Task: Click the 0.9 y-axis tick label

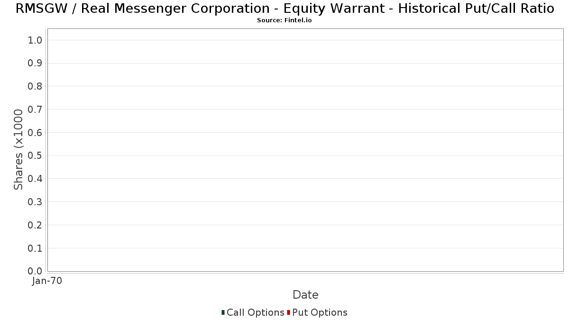Action: [36, 64]
